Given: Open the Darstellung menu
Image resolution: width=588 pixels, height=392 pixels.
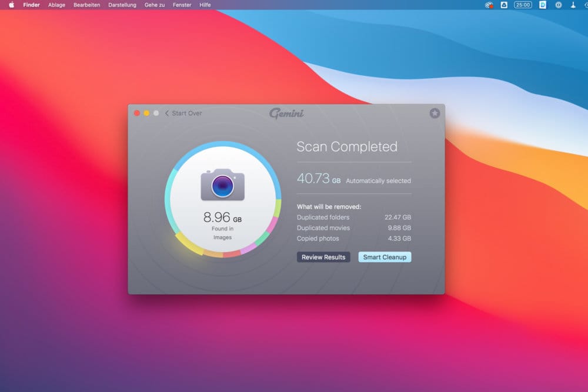Looking at the screenshot, I should pyautogui.click(x=122, y=5).
